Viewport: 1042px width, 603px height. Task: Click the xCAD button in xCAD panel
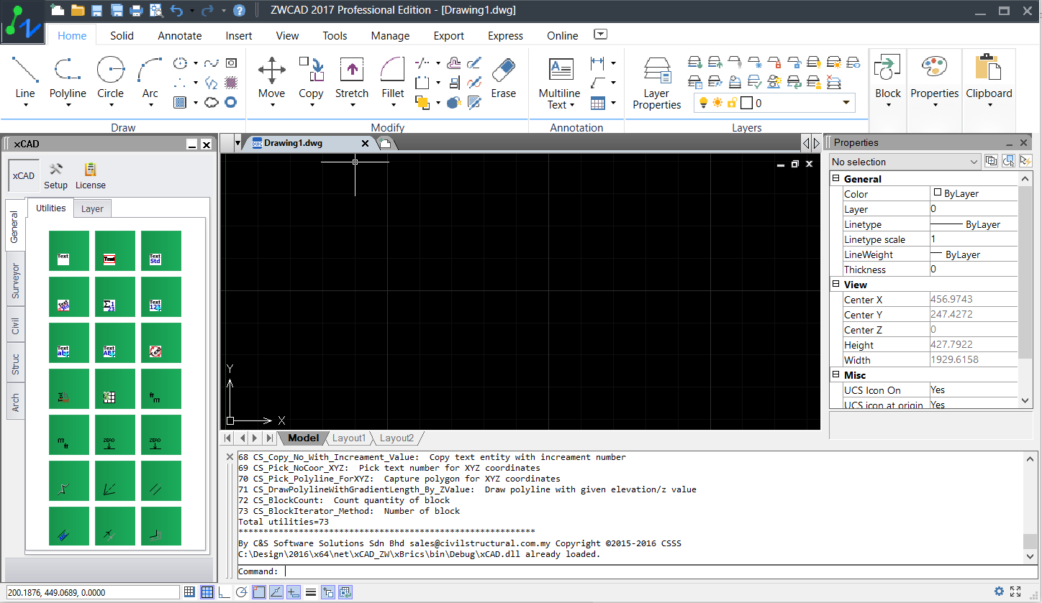coord(24,175)
